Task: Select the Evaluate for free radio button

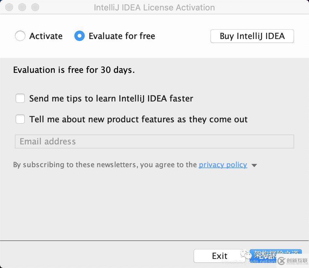Action: tap(79, 36)
